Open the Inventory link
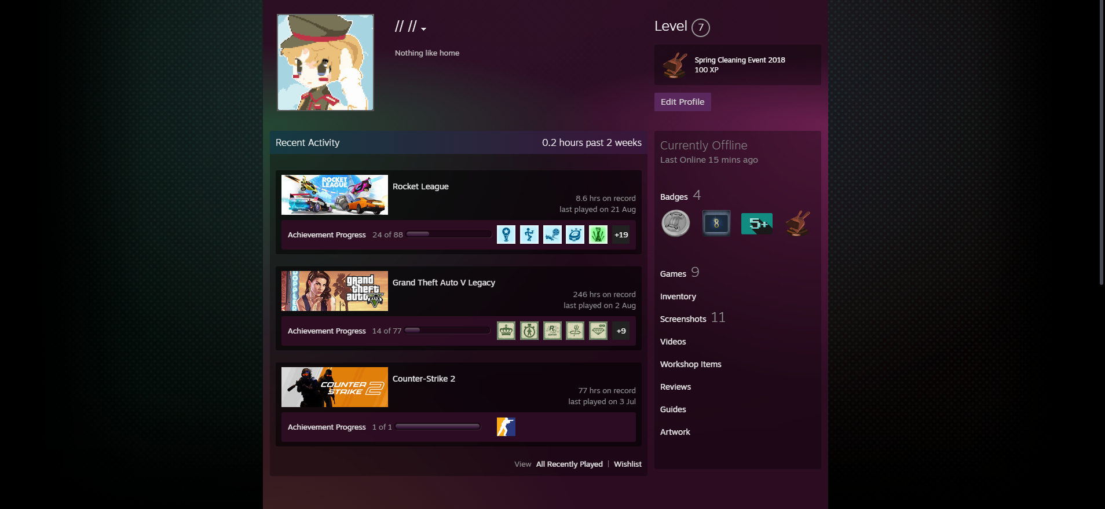 (x=678, y=296)
